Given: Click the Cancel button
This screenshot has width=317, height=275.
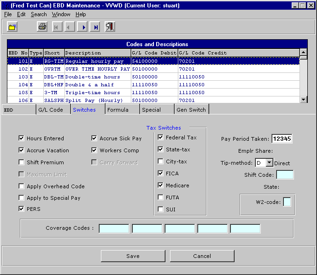Looking at the screenshot, I should (202, 256).
